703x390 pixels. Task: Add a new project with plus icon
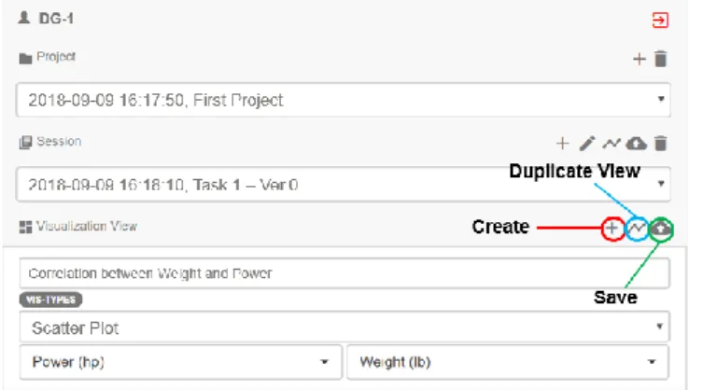(640, 59)
